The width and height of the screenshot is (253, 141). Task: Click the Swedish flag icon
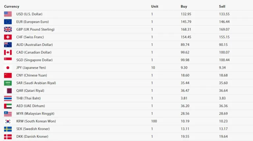pos(8,129)
